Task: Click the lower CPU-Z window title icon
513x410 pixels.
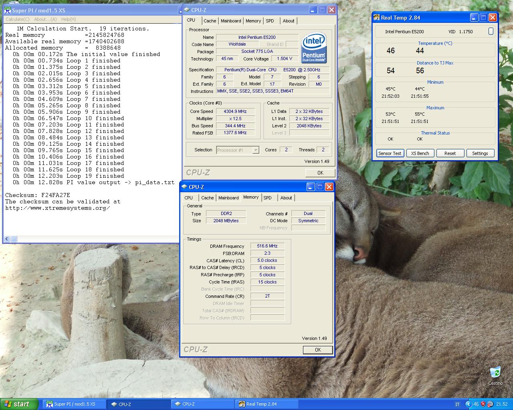Action: pyautogui.click(x=184, y=187)
